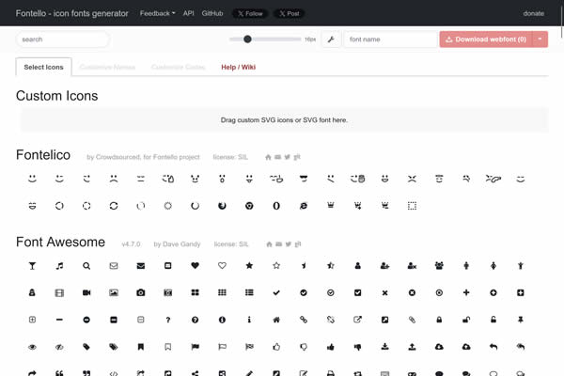Open font settings with the wrench button

click(331, 39)
